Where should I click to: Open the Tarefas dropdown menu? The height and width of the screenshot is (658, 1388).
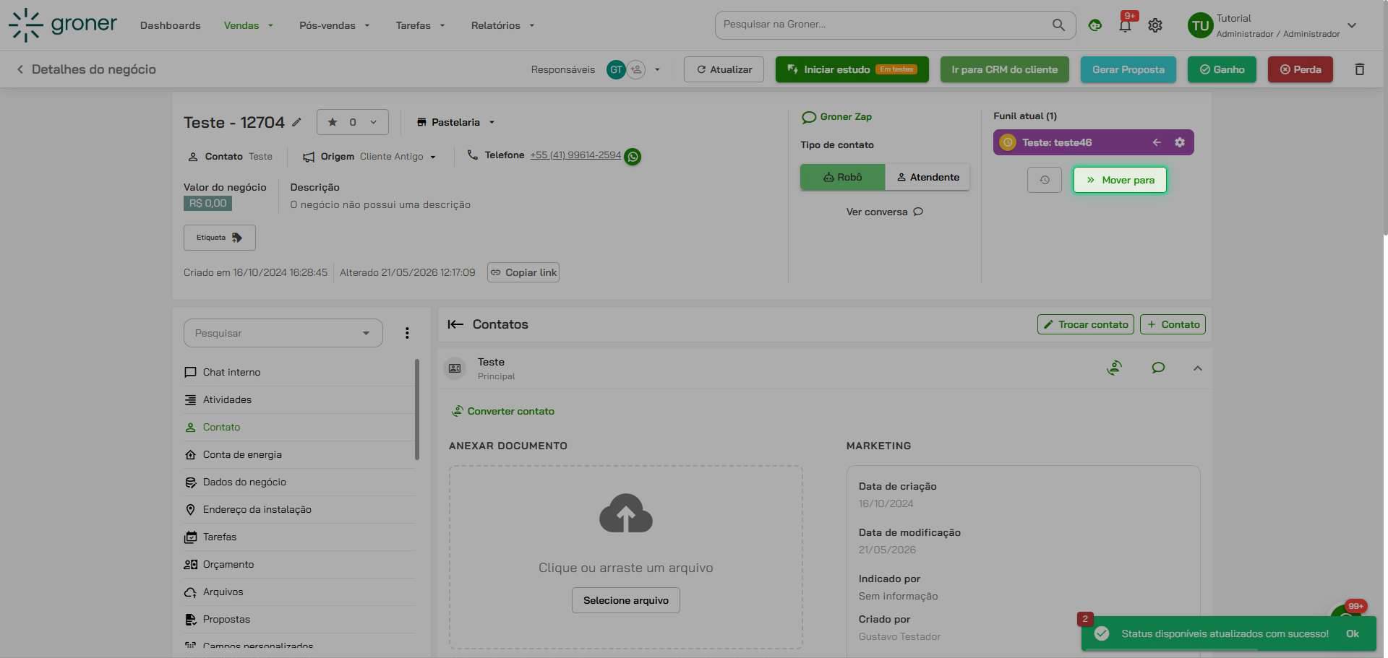(x=420, y=25)
